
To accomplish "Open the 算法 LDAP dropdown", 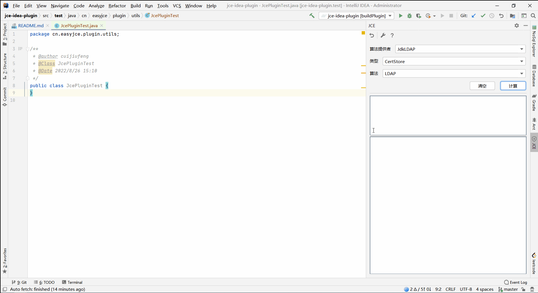I will pyautogui.click(x=454, y=73).
